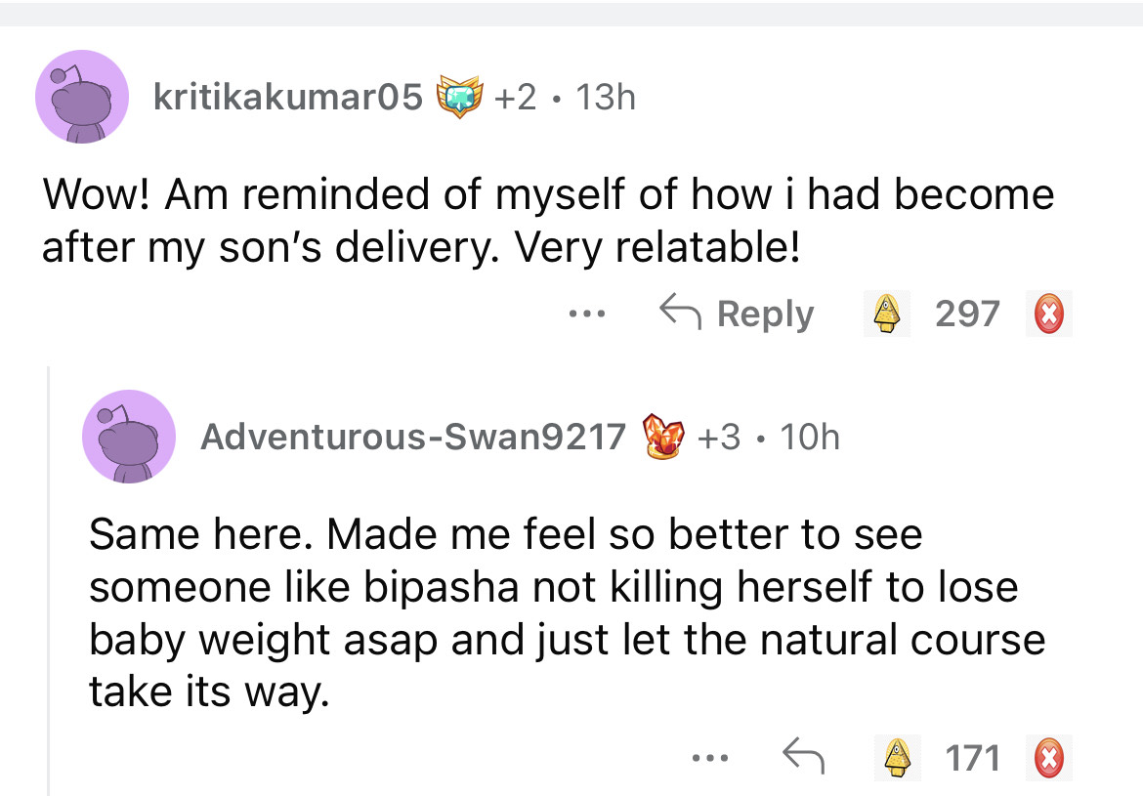Upvote kritikakumar05's comment
This screenshot has width=1143, height=796.
pos(887,314)
